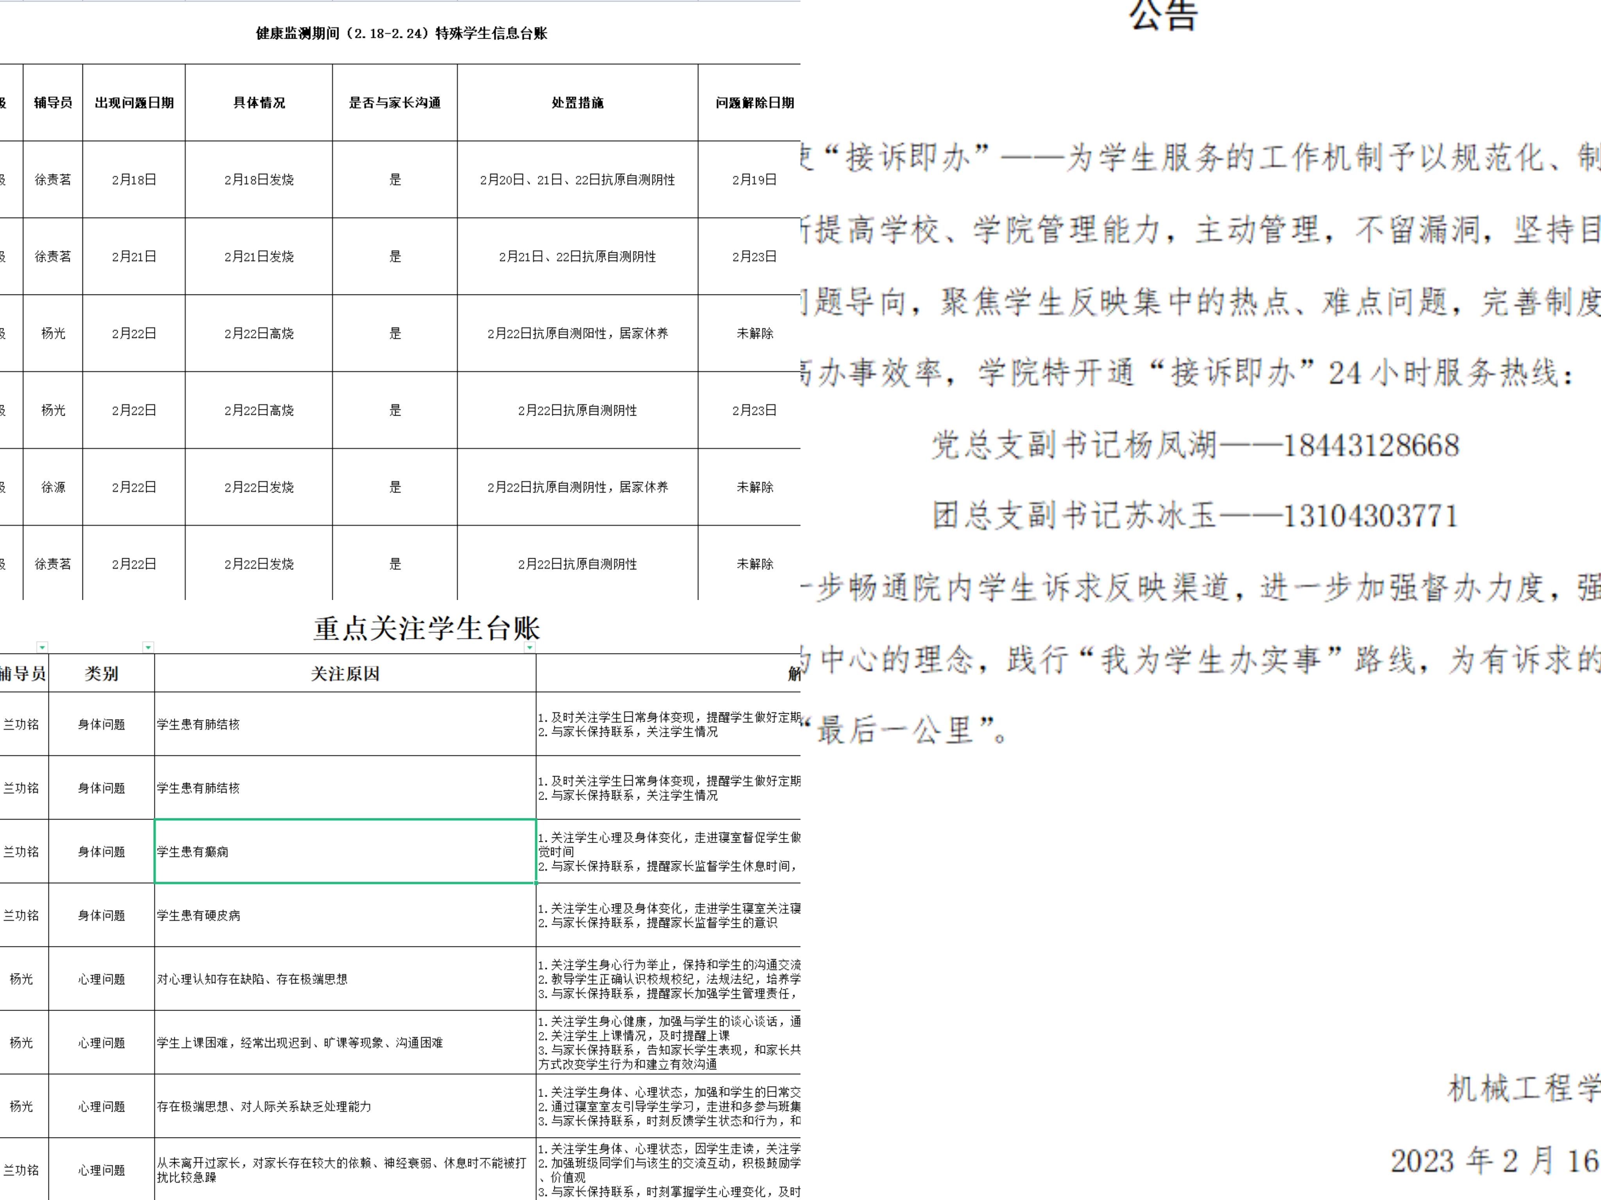
Task: Select the cell 存在极端思想、对人际关系缺乏处理能力
Action: coord(345,1106)
